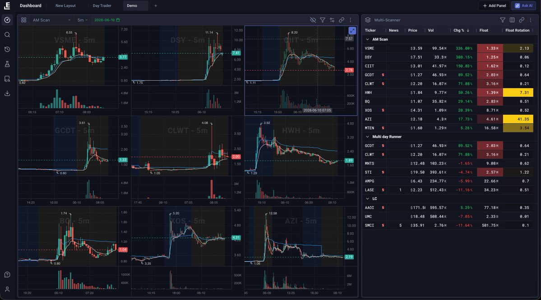
Task: Open the gauge dashboard icon in sidebar
Action: pyautogui.click(x=7, y=20)
